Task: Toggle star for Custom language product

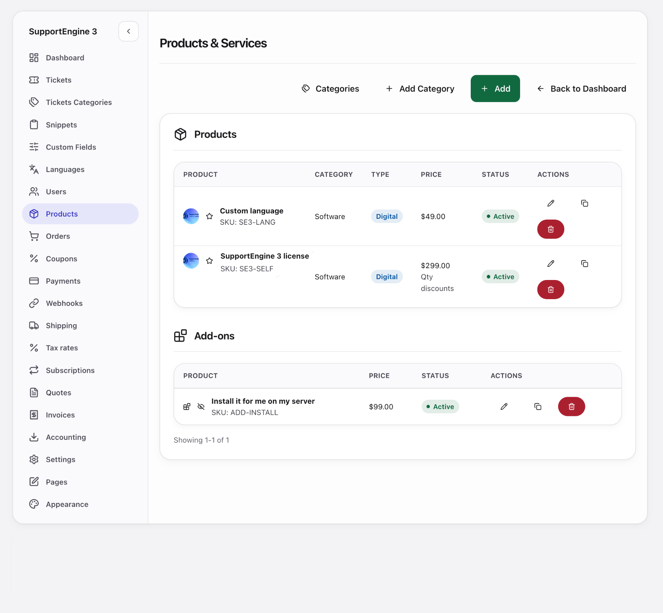Action: click(x=210, y=216)
